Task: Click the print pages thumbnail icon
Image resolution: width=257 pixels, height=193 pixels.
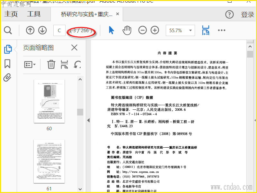Action: click(64, 64)
